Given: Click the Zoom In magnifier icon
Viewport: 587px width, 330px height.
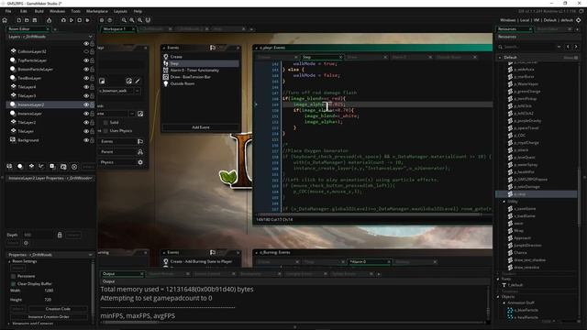Looking at the screenshot, I should [132, 20].
